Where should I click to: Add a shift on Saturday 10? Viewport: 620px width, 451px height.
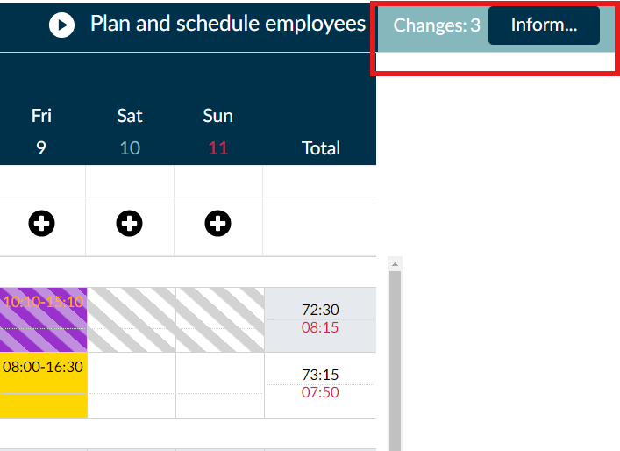[129, 224]
